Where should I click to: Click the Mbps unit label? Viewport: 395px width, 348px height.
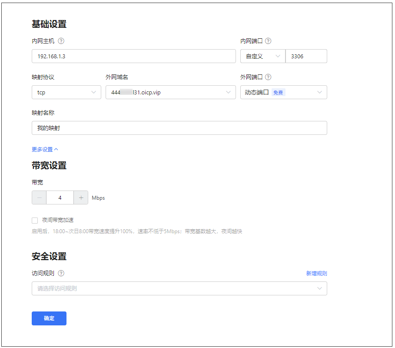[98, 198]
